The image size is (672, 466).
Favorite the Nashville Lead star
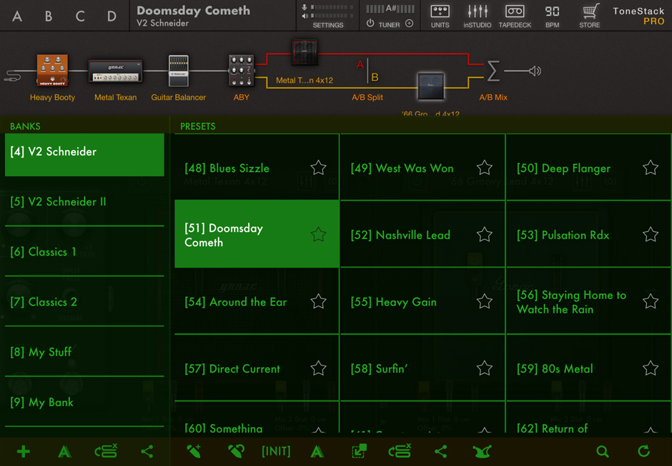click(x=485, y=235)
